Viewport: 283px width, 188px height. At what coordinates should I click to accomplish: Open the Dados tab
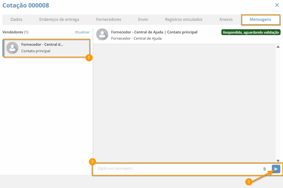click(16, 19)
